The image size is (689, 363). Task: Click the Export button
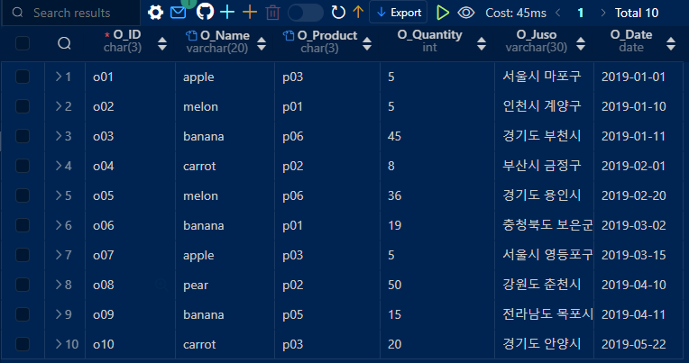point(398,13)
